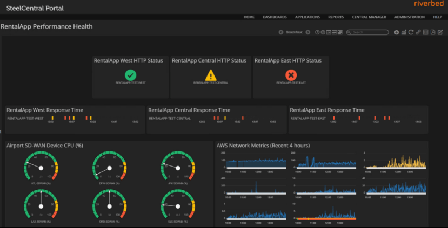Export dashboard with the PDF icon
The width and height of the screenshot is (448, 228).
(433, 32)
